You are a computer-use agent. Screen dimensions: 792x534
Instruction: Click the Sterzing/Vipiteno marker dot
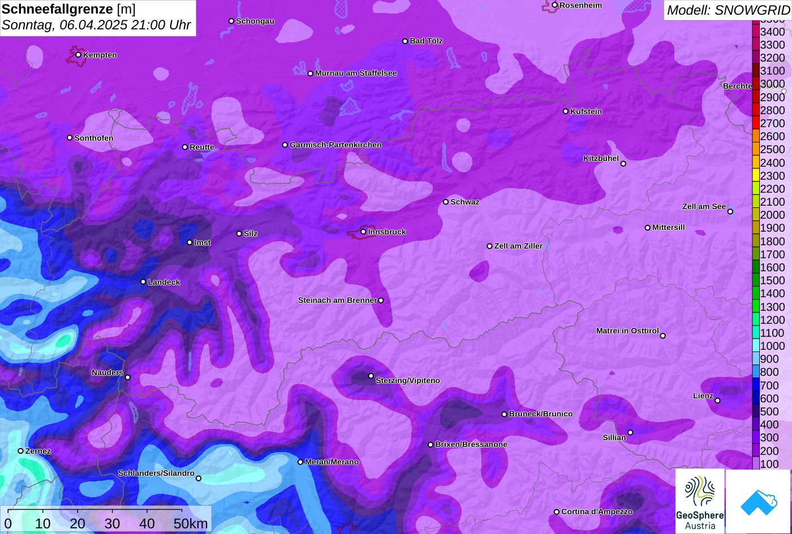371,376
